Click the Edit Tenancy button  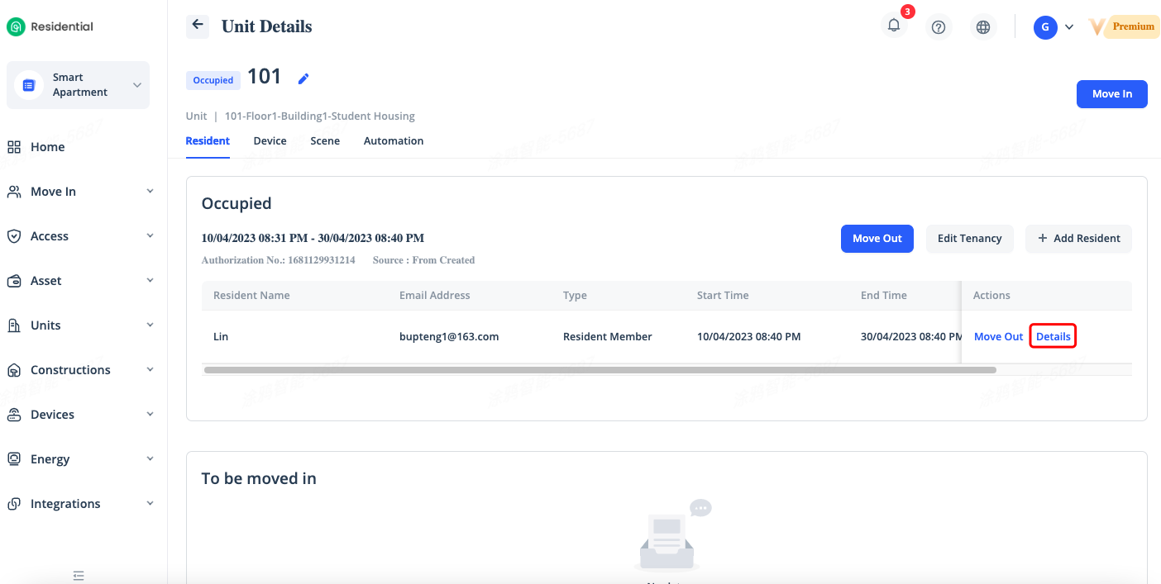click(969, 239)
